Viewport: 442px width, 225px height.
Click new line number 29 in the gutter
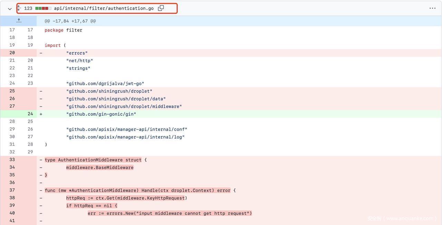tap(30, 152)
